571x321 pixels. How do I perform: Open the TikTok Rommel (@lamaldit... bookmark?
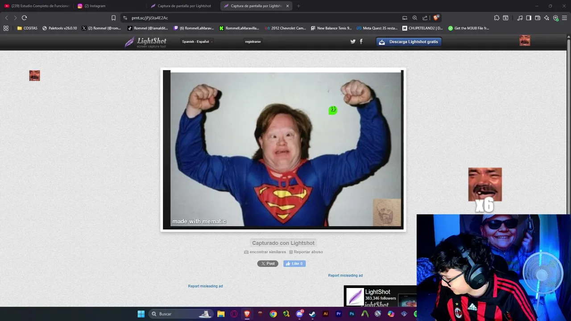coord(148,28)
